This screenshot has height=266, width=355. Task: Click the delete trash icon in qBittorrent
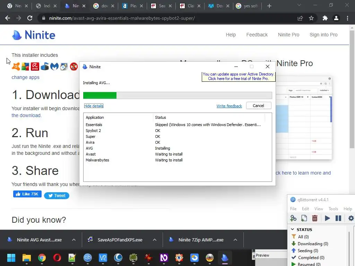tap(315, 218)
